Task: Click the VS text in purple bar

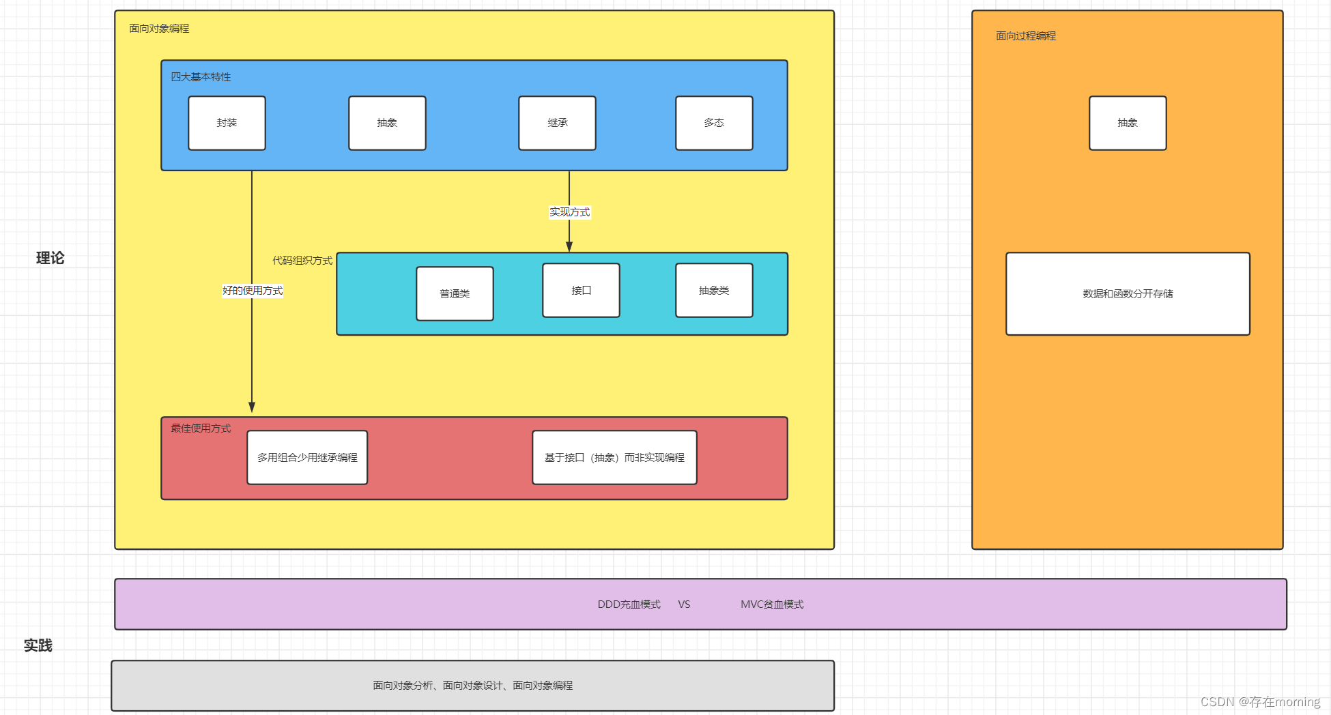Action: (x=684, y=604)
